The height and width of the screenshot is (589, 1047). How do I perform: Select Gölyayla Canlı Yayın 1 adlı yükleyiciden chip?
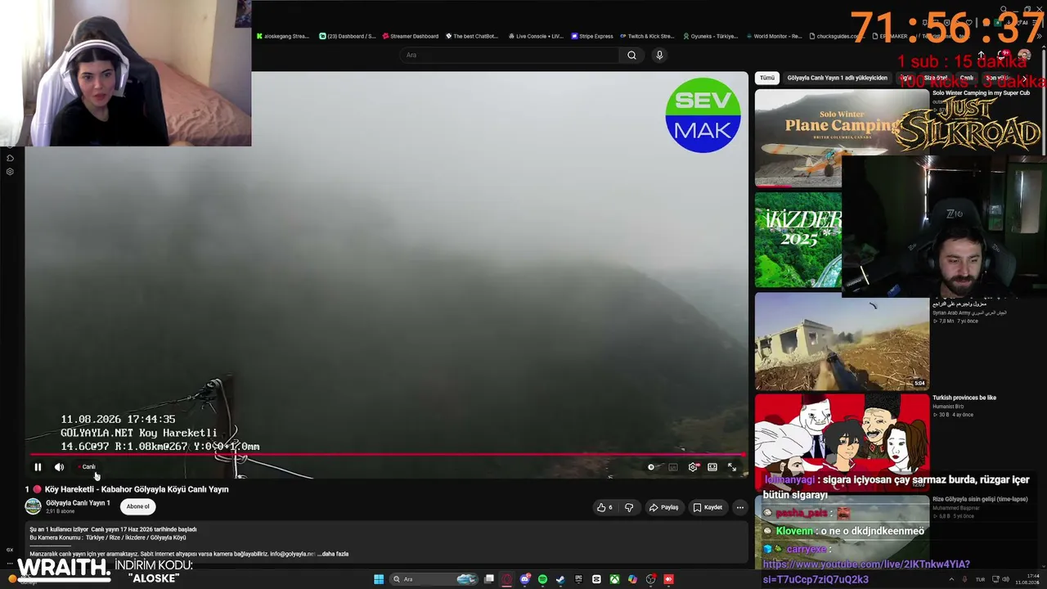tap(837, 78)
